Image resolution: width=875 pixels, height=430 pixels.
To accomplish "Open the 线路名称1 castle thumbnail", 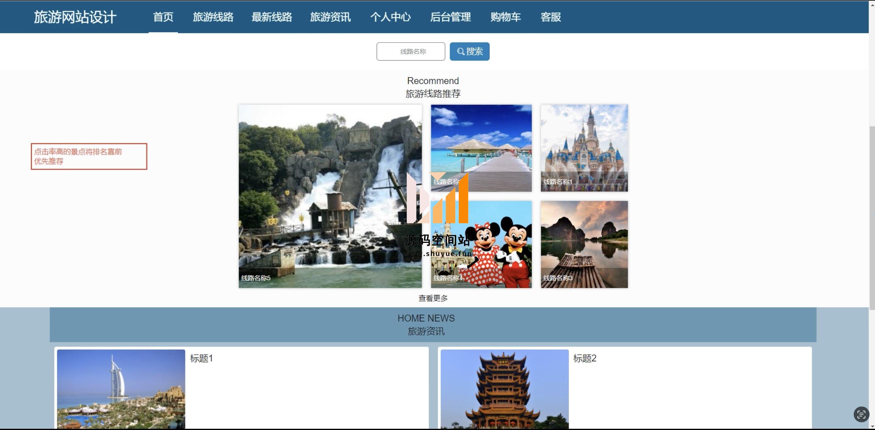I will (584, 148).
